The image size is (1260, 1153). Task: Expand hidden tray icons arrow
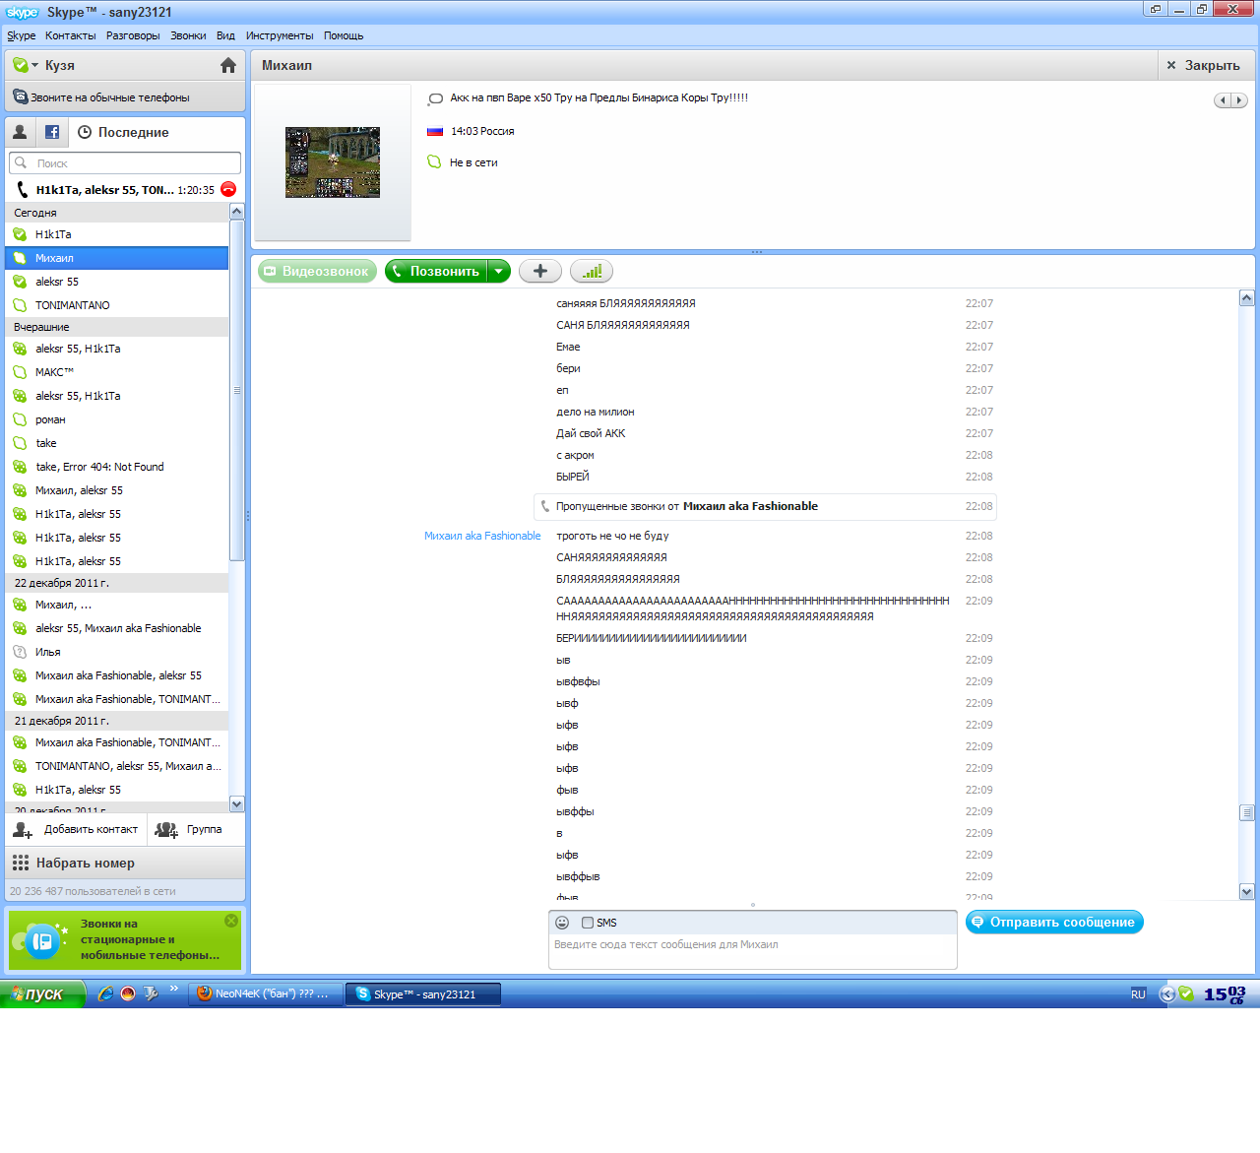(x=1167, y=993)
